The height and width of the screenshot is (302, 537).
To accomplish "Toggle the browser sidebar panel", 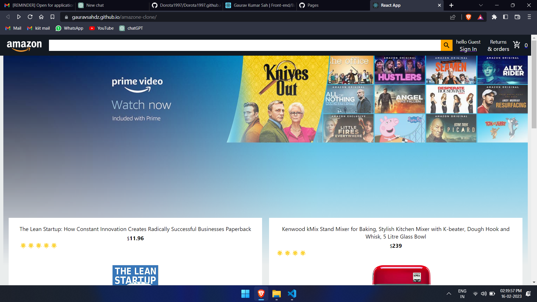I will click(505, 17).
